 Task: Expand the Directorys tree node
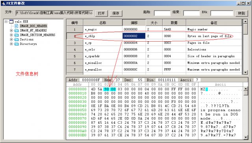click(11, 44)
